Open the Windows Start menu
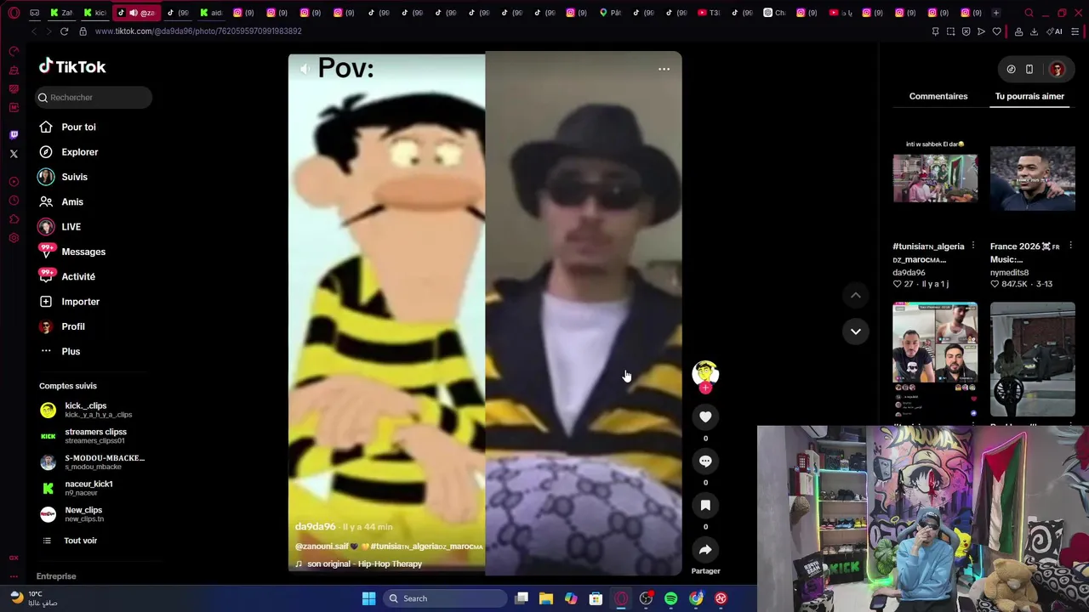 368,598
